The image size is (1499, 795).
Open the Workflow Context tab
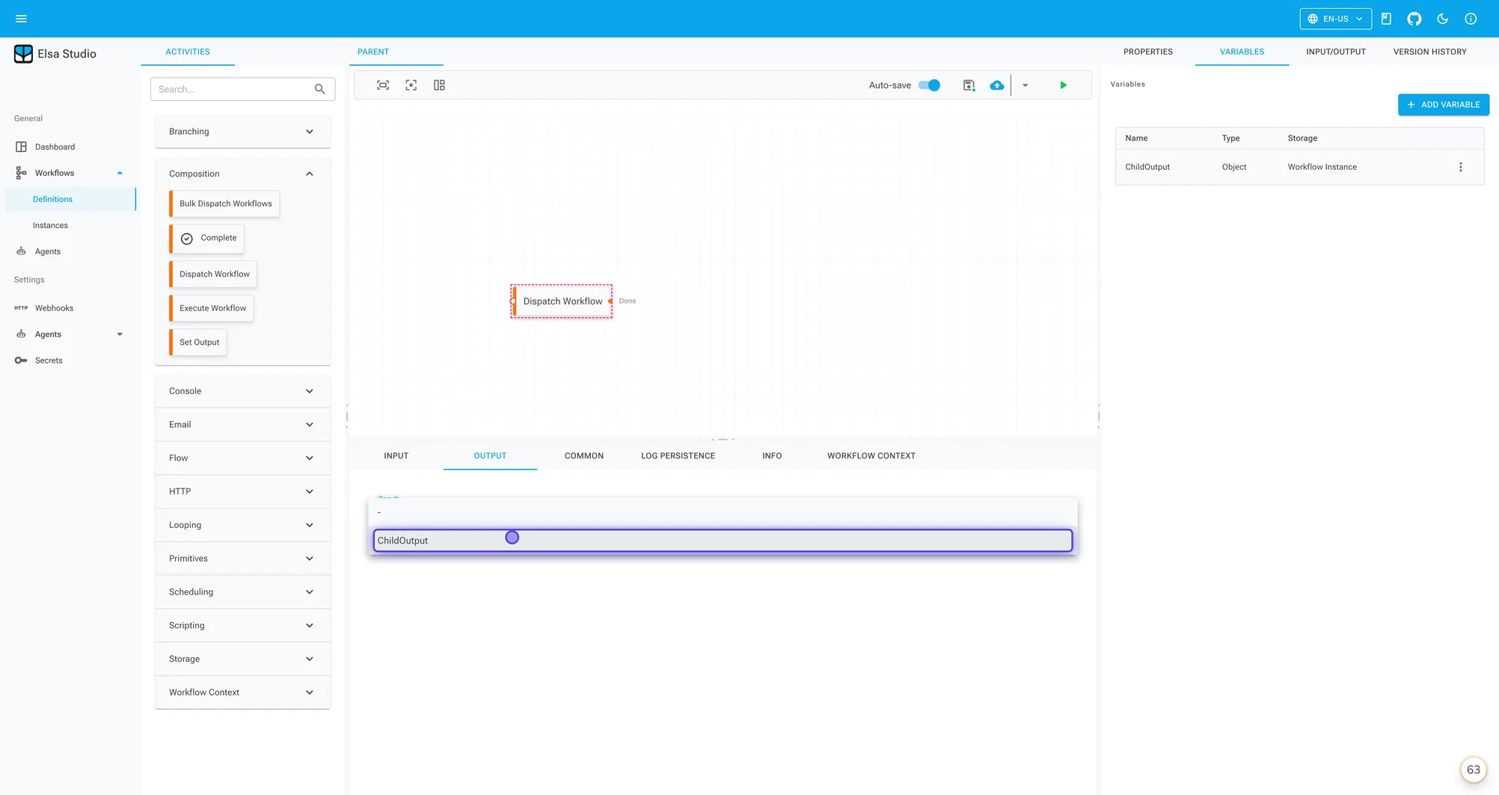click(871, 455)
